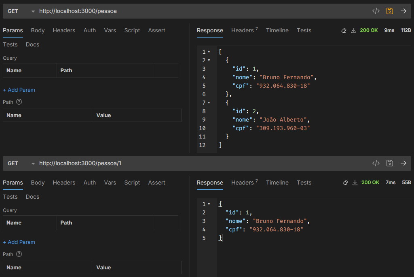This screenshot has width=414, height=277.
Task: Click Add Param in the top request
Action: (x=19, y=90)
